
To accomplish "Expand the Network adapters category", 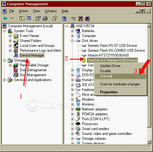I will tap(72, 109).
